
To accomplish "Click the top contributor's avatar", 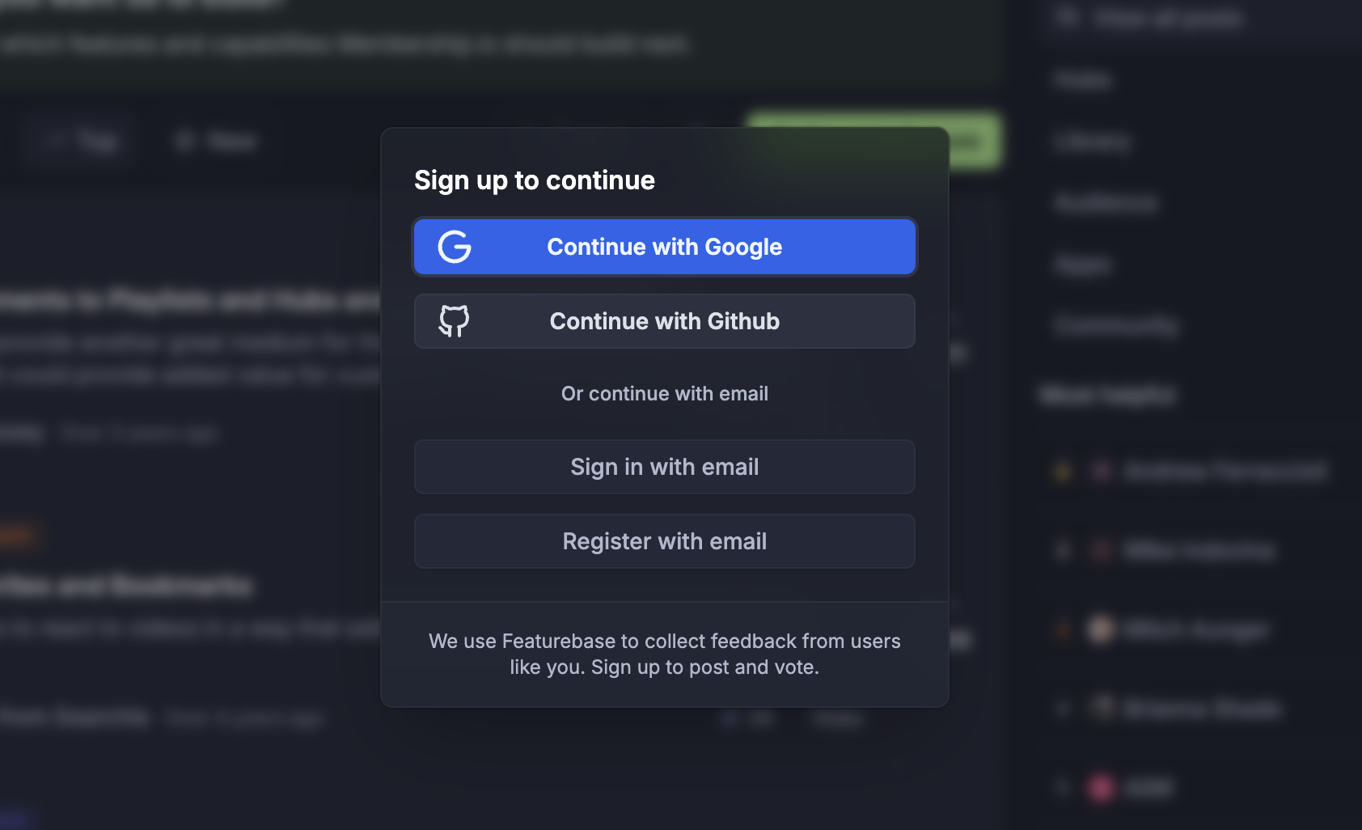I will click(1102, 471).
